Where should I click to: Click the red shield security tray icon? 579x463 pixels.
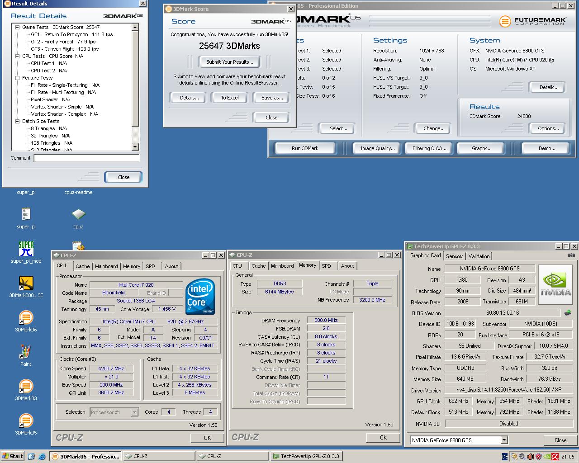pyautogui.click(x=538, y=457)
